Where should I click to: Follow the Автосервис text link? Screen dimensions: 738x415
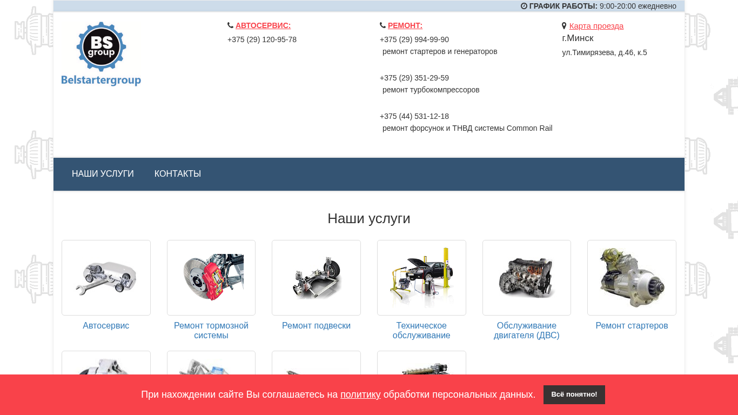(x=106, y=326)
